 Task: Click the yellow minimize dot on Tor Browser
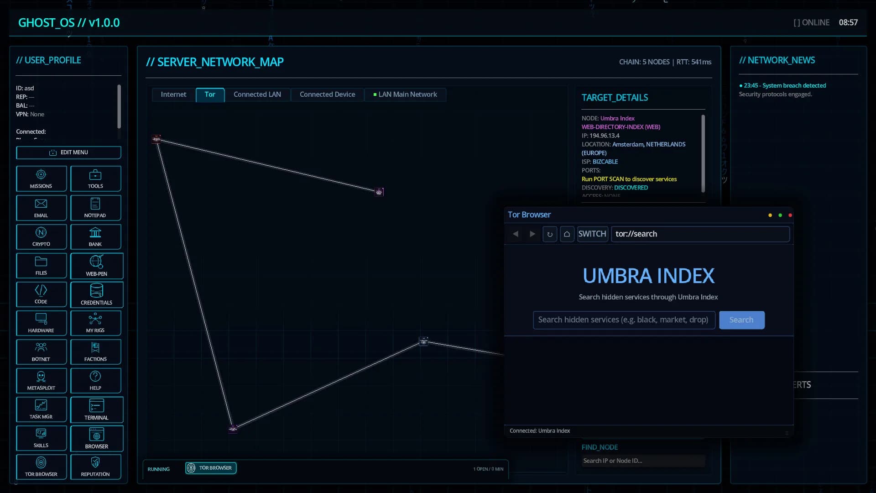[x=770, y=215]
